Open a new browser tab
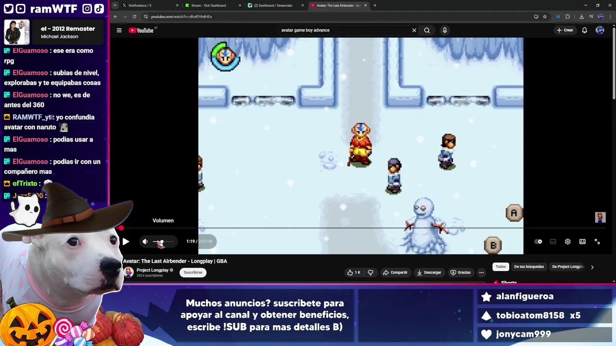 [375, 5]
